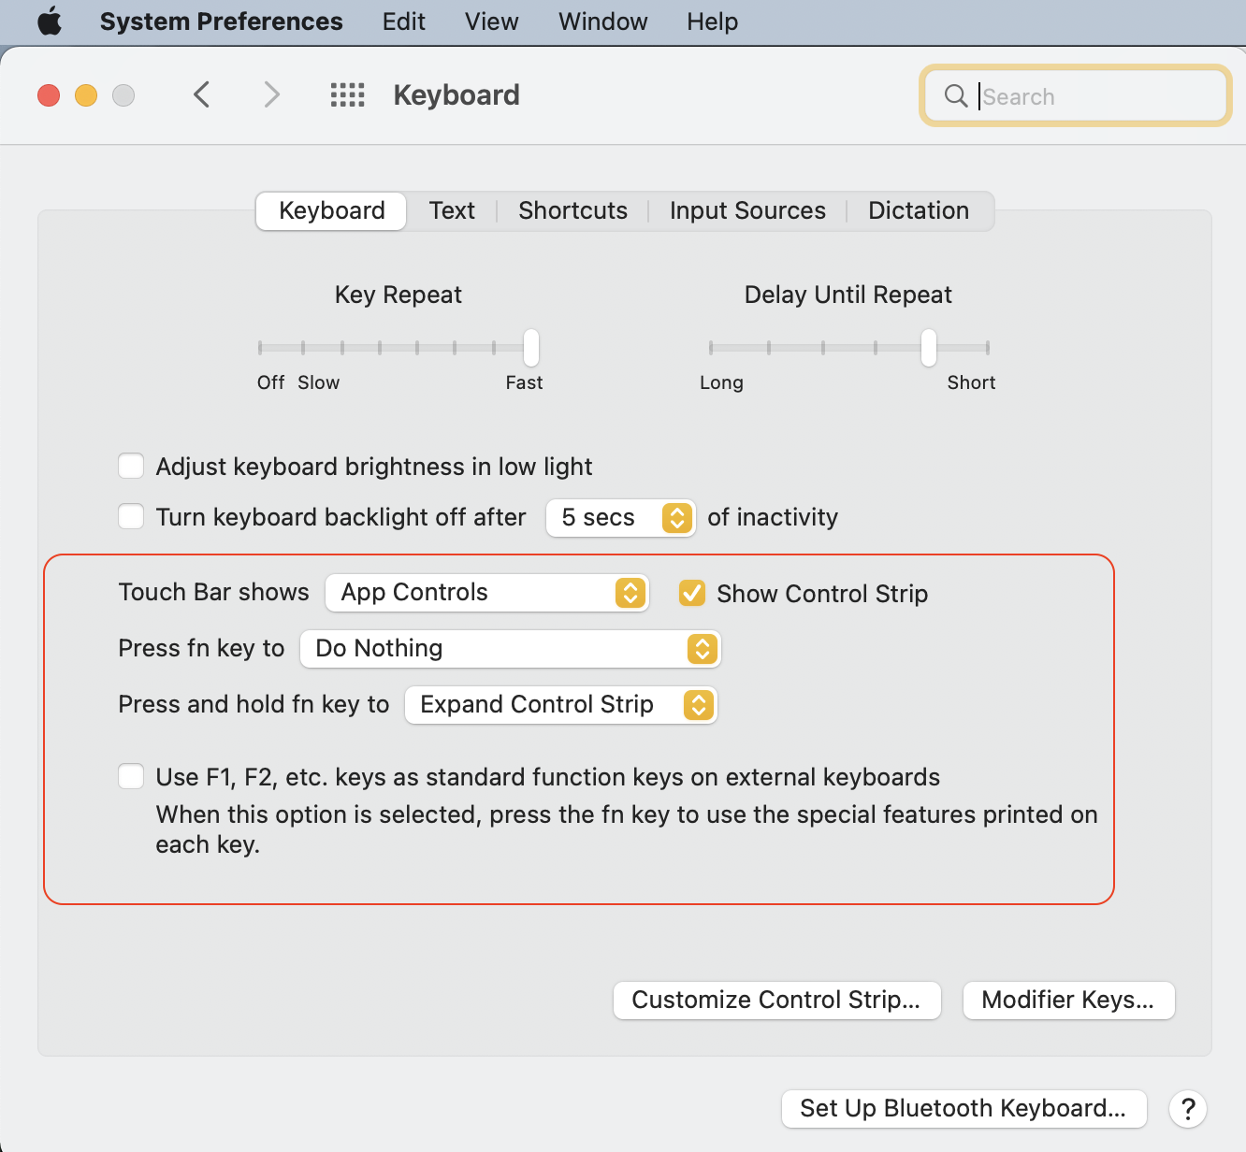
Task: Open Modifier Keys settings
Action: pyautogui.click(x=1068, y=1000)
